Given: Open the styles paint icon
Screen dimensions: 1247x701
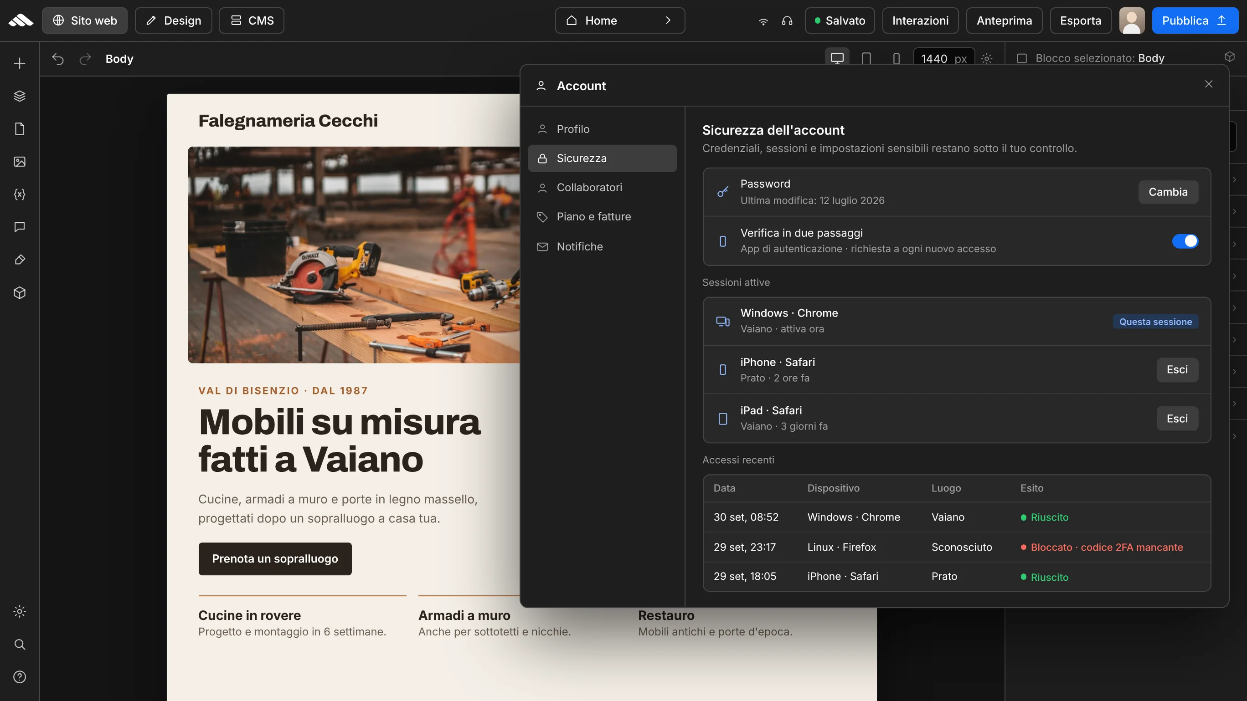Looking at the screenshot, I should tap(19, 260).
